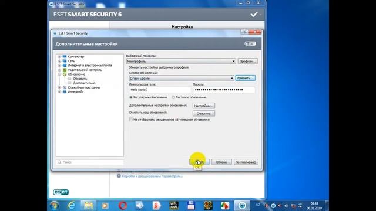Launch Opera browser from taskbar
This screenshot has height=211, width=376.
tap(123, 206)
